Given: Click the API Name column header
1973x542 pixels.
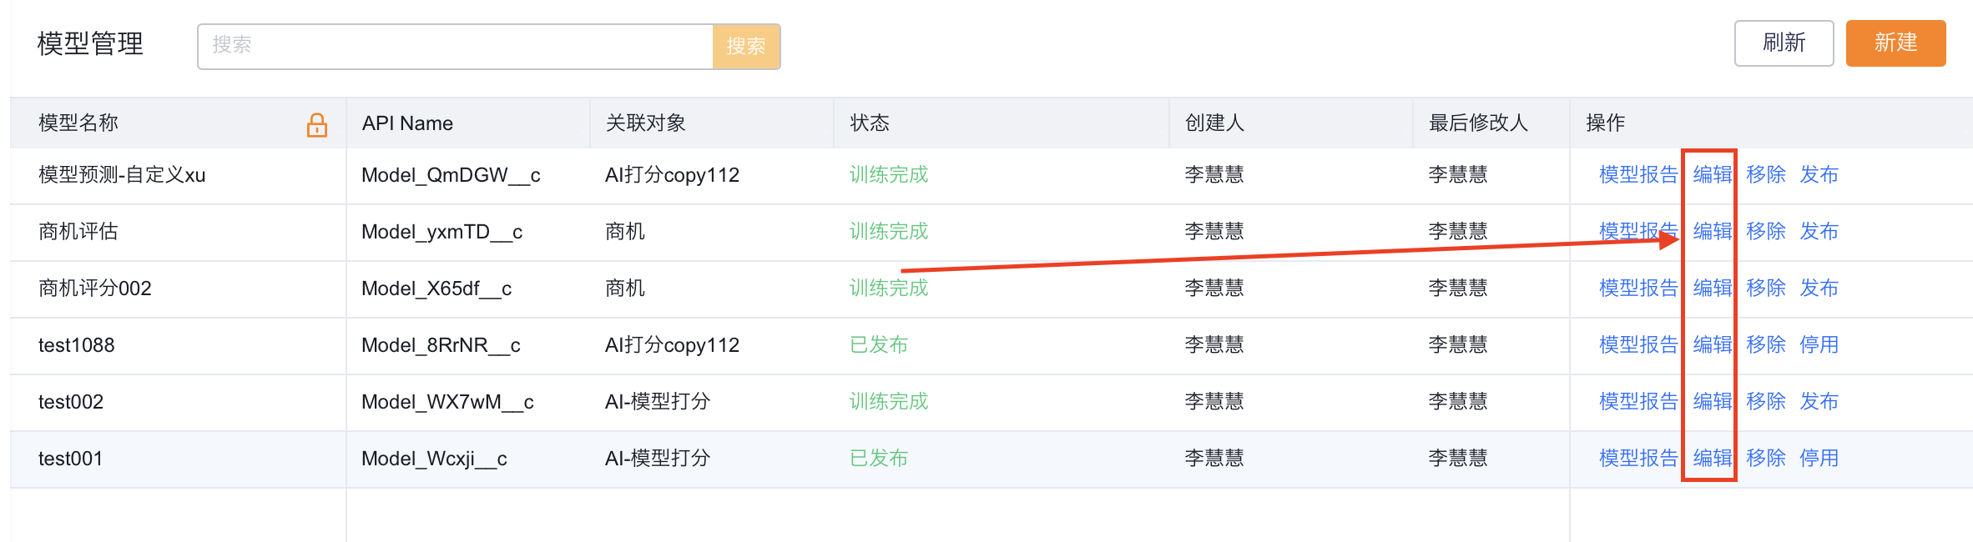Looking at the screenshot, I should [407, 123].
